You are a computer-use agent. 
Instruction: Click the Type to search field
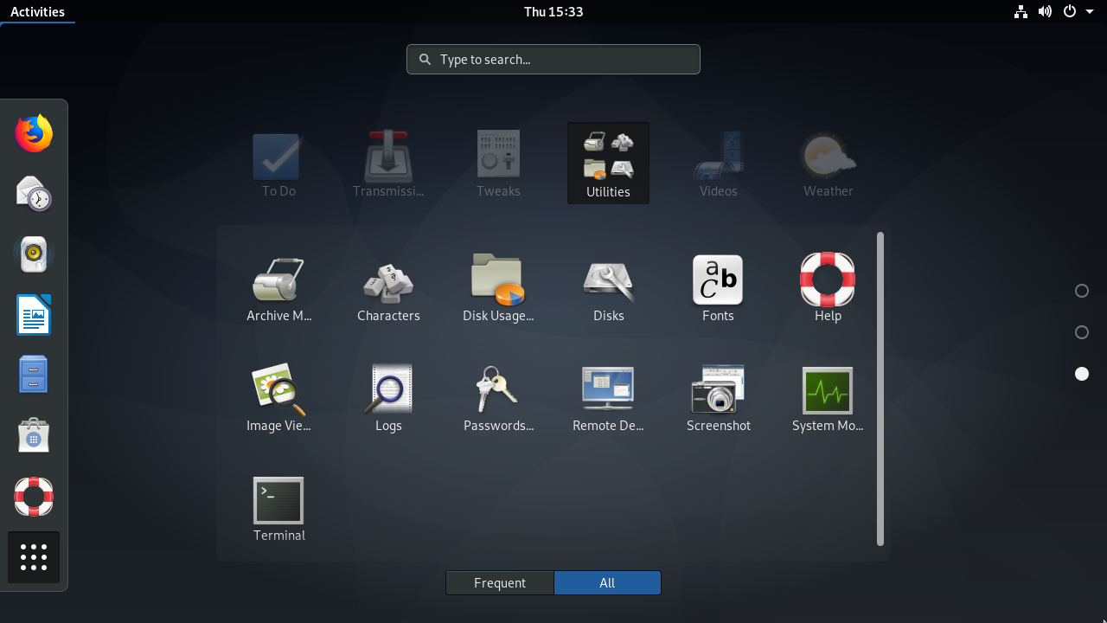pyautogui.click(x=553, y=59)
